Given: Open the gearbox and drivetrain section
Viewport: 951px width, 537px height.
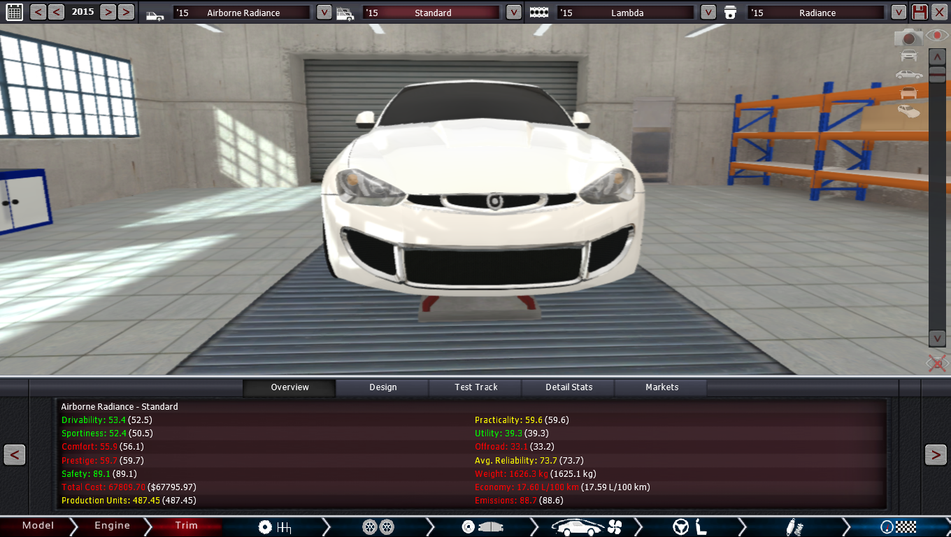Looking at the screenshot, I should coord(274,527).
